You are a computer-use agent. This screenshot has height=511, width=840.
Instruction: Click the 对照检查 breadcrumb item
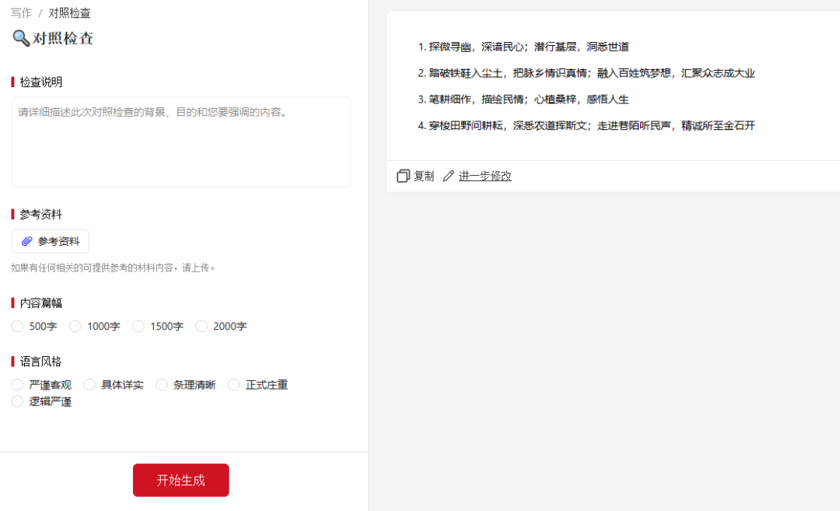click(x=71, y=12)
